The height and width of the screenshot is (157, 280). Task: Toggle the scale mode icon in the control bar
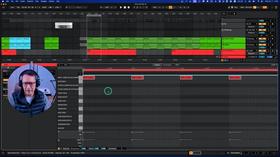[66, 7]
